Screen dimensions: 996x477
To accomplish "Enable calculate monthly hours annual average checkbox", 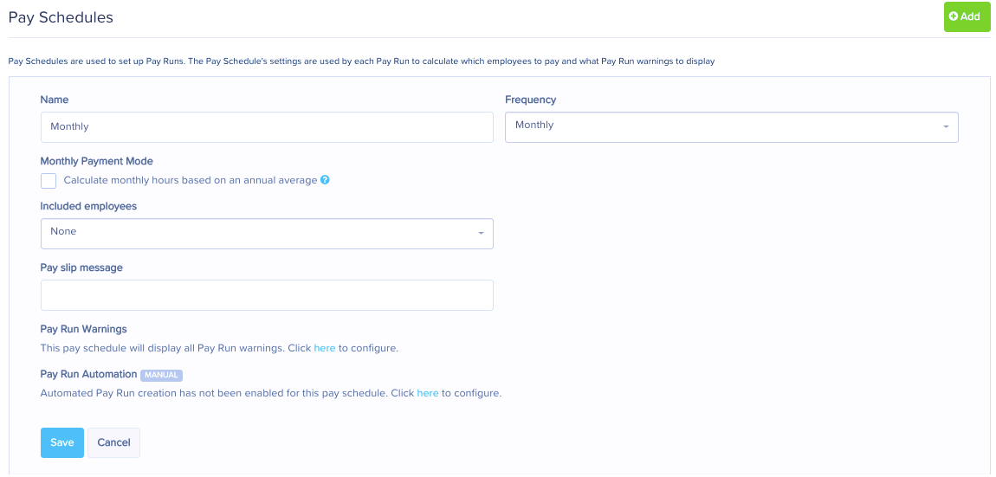I will pos(49,181).
